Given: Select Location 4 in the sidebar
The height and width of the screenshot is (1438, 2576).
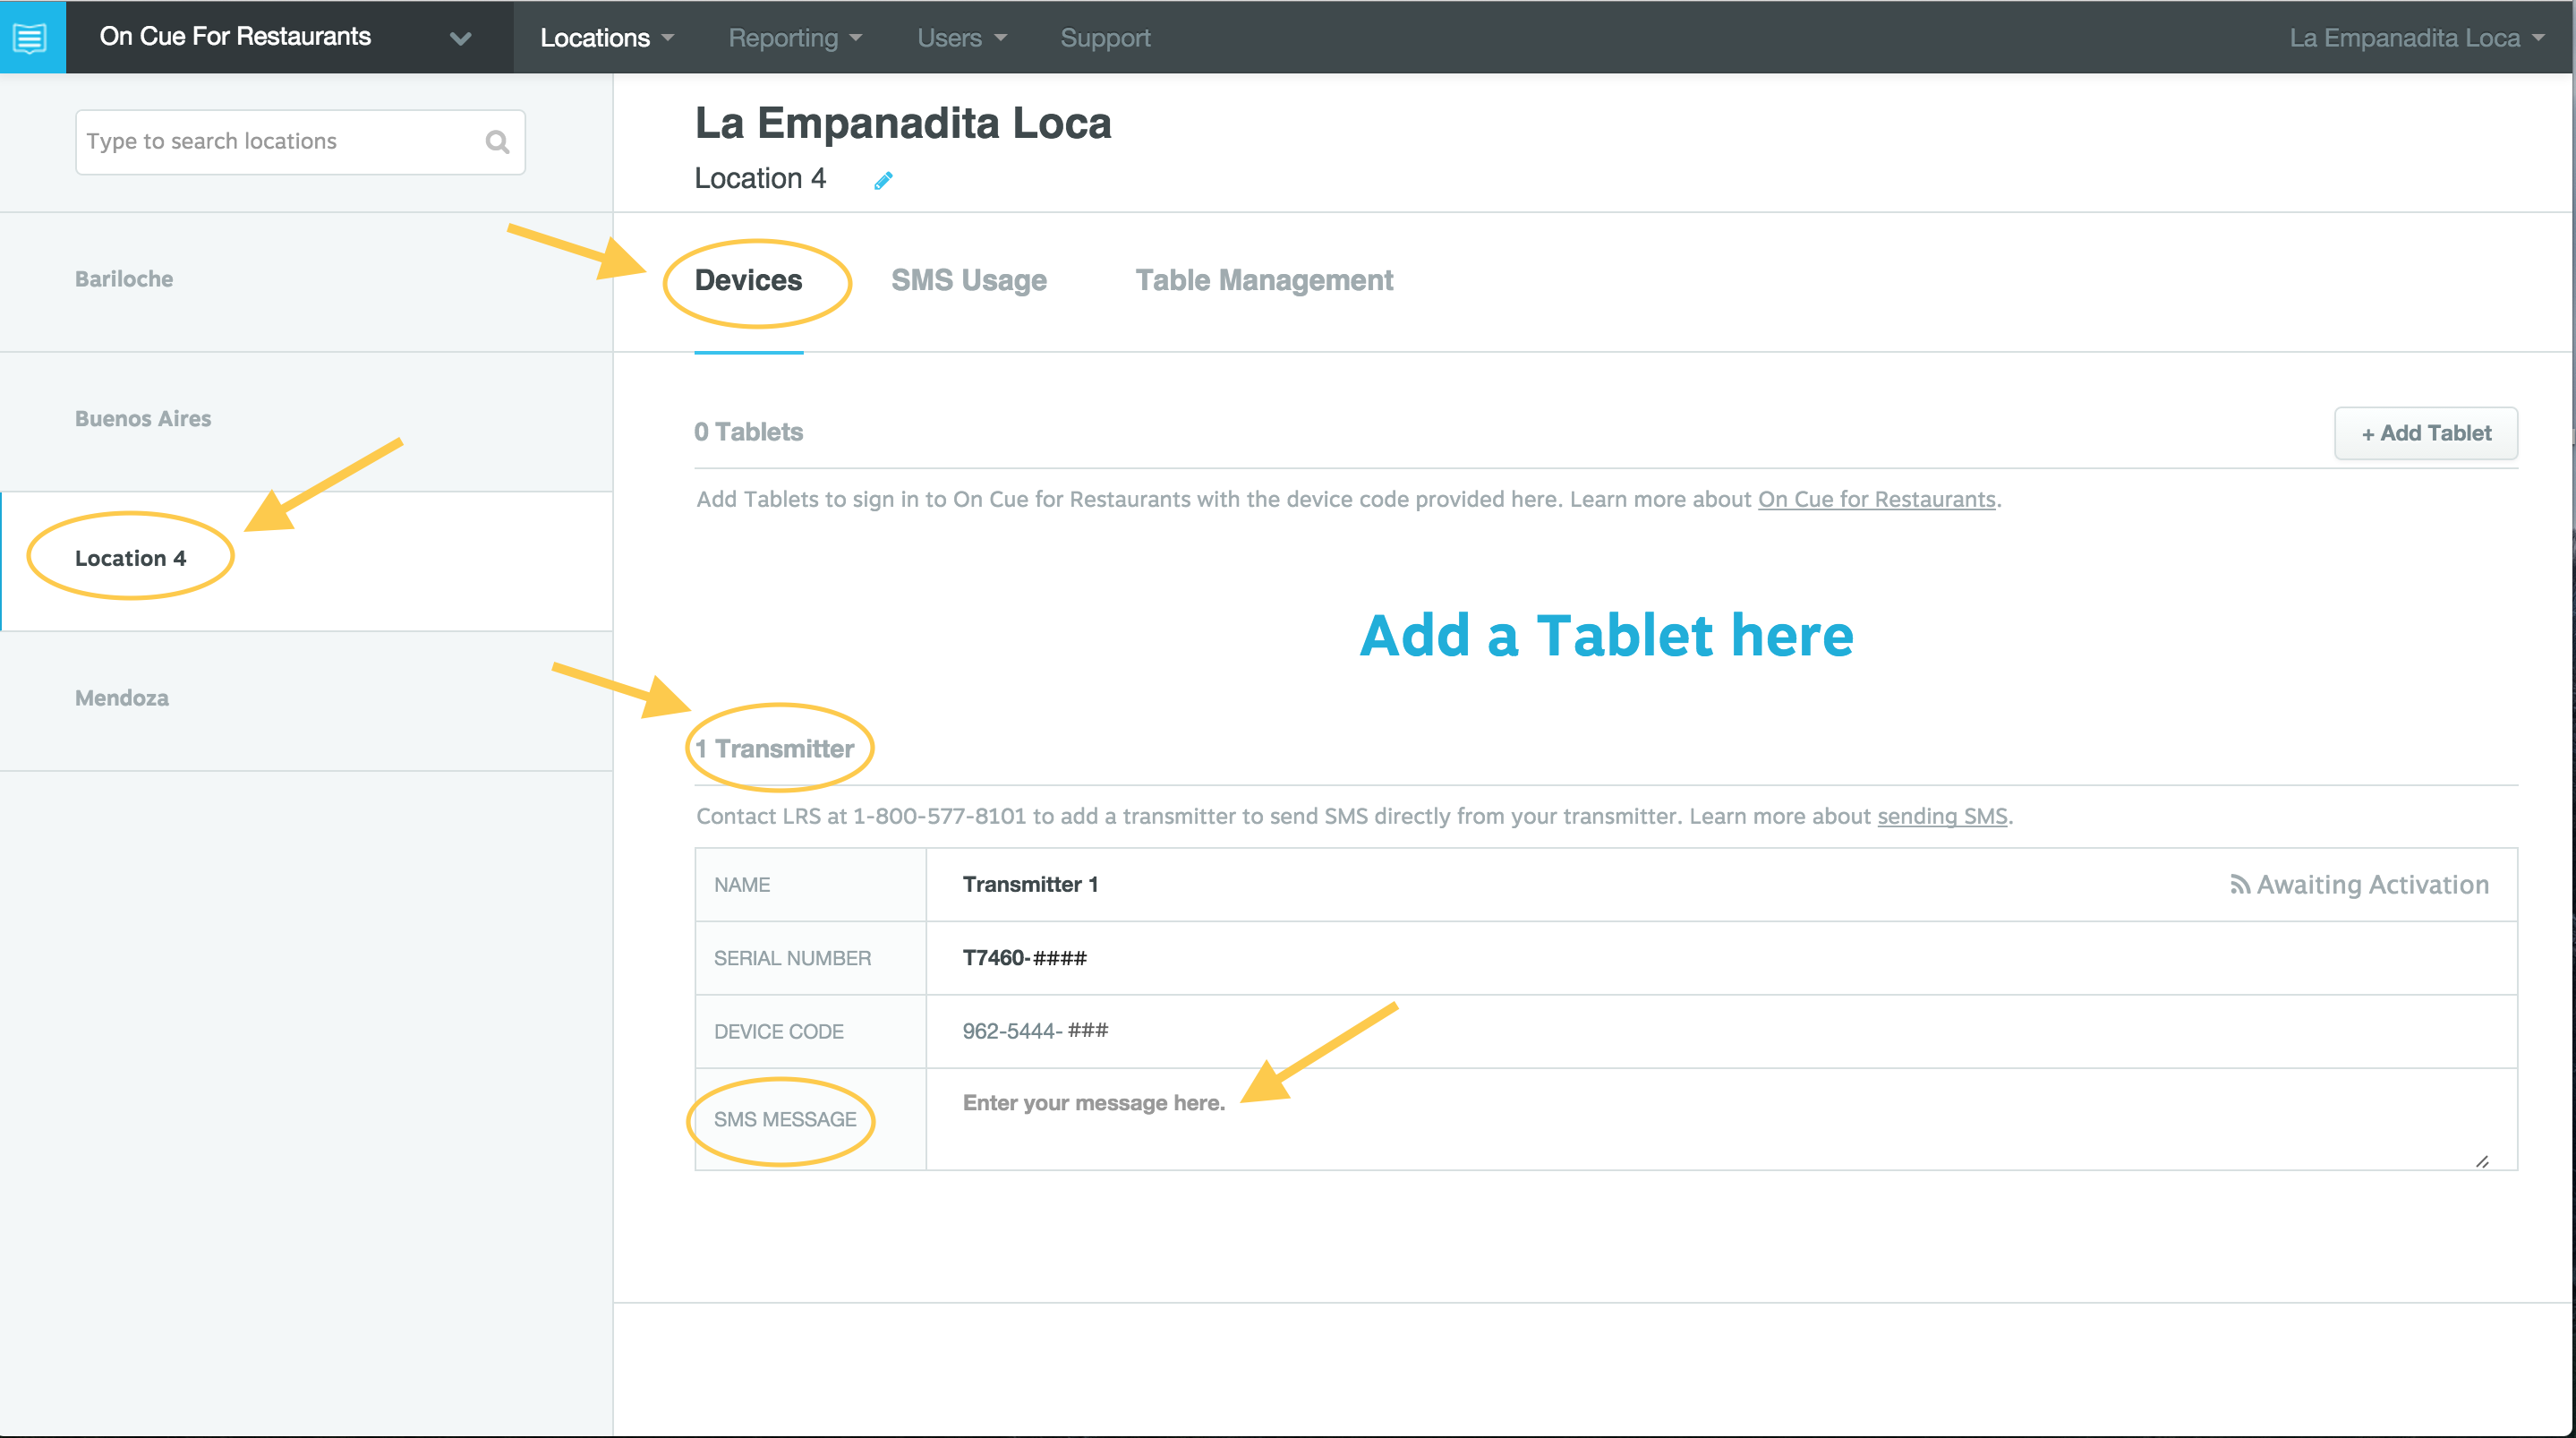Looking at the screenshot, I should 306,561.
